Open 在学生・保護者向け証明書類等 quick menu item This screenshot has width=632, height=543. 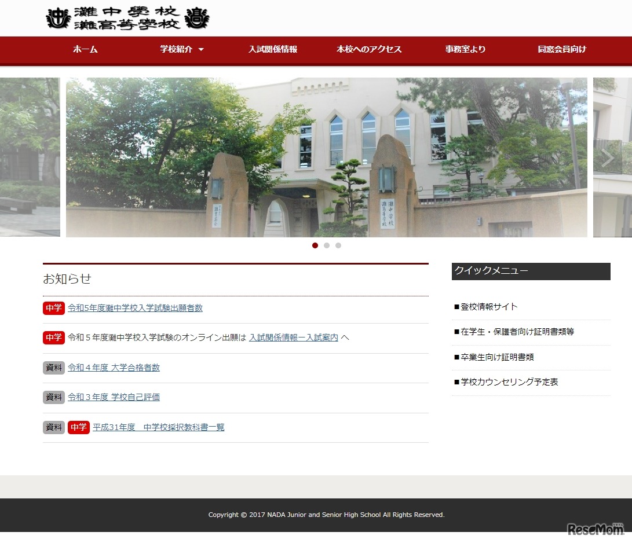pyautogui.click(x=514, y=332)
